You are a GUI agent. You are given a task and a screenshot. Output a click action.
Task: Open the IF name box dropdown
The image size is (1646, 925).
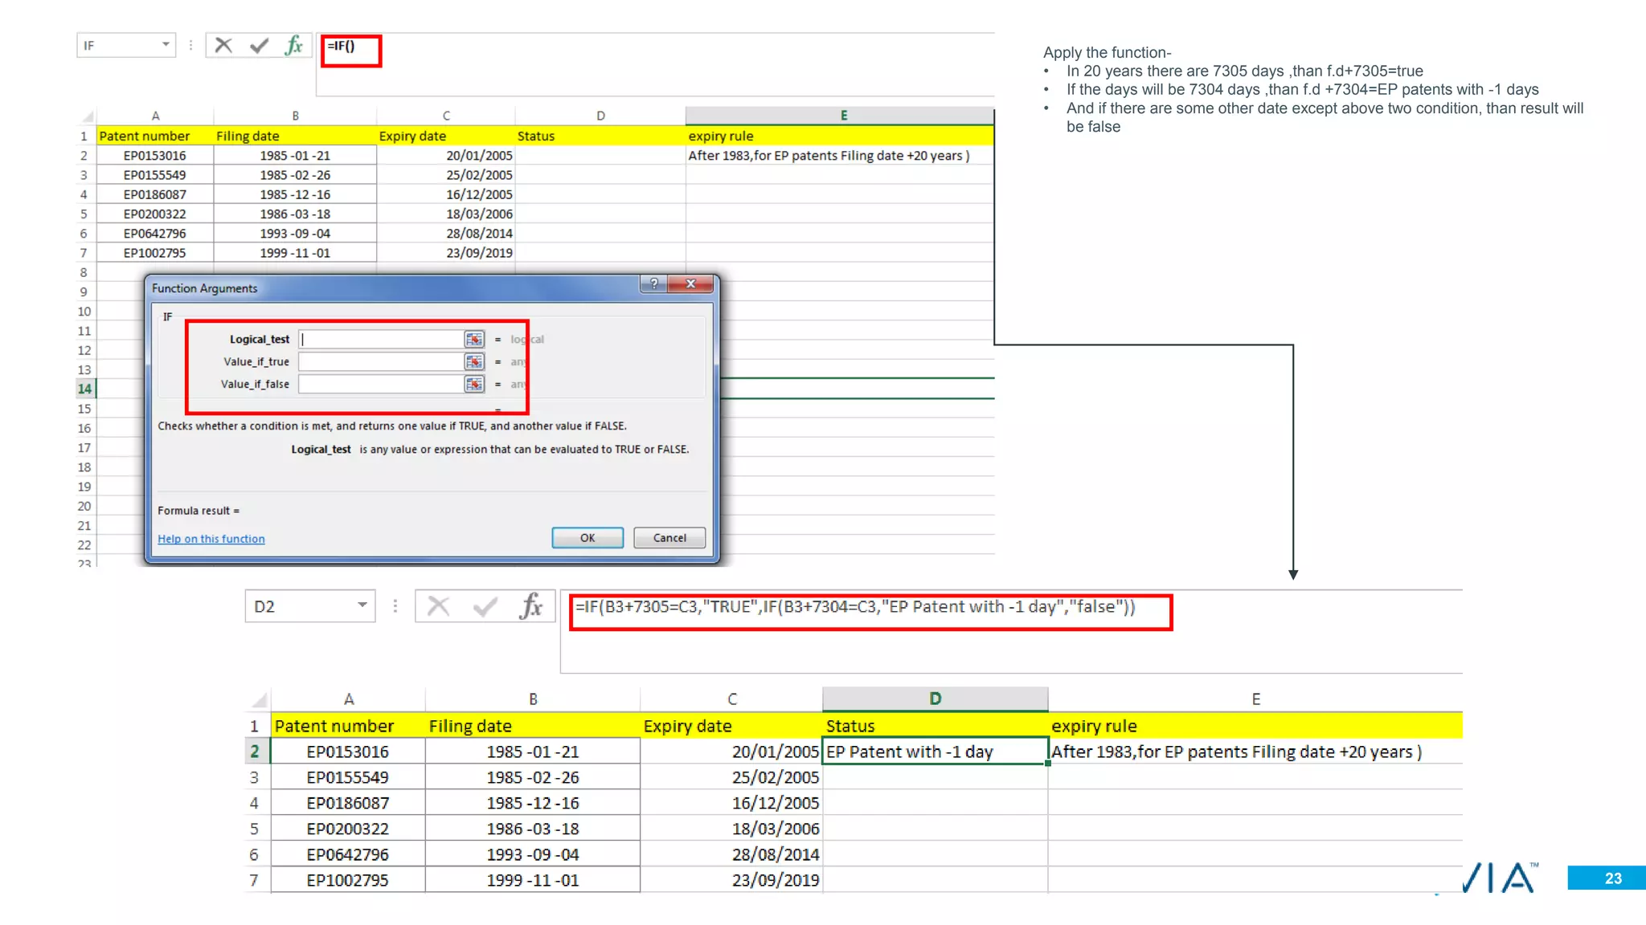(x=166, y=44)
